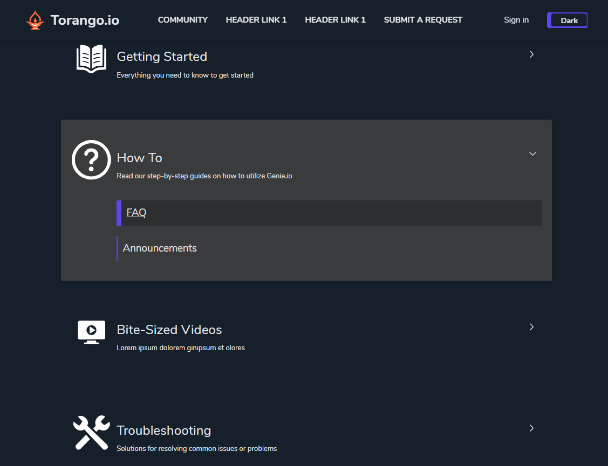
Task: Click the Troubleshooting wrench tools icon
Action: pyautogui.click(x=91, y=433)
